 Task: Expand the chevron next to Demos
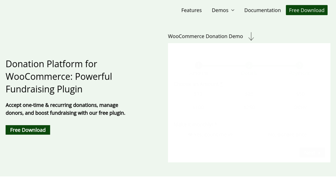[233, 10]
